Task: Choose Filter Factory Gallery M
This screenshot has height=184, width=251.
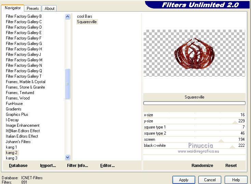Action: [x=24, y=60]
